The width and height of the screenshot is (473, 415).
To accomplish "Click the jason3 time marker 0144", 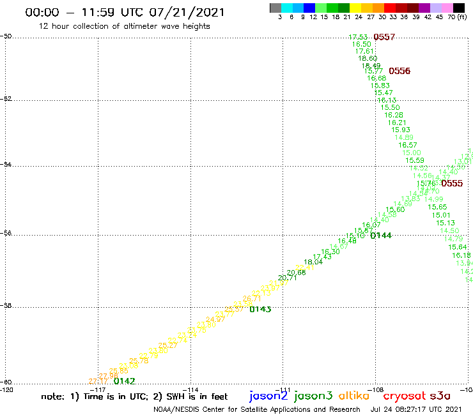I will click(381, 236).
